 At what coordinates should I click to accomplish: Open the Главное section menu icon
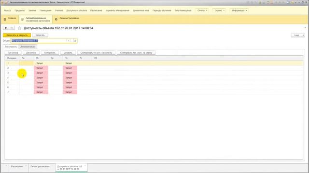click(5, 19)
